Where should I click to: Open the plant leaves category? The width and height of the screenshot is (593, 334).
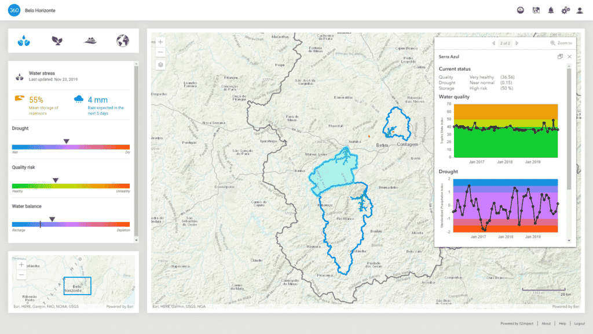pyautogui.click(x=57, y=41)
